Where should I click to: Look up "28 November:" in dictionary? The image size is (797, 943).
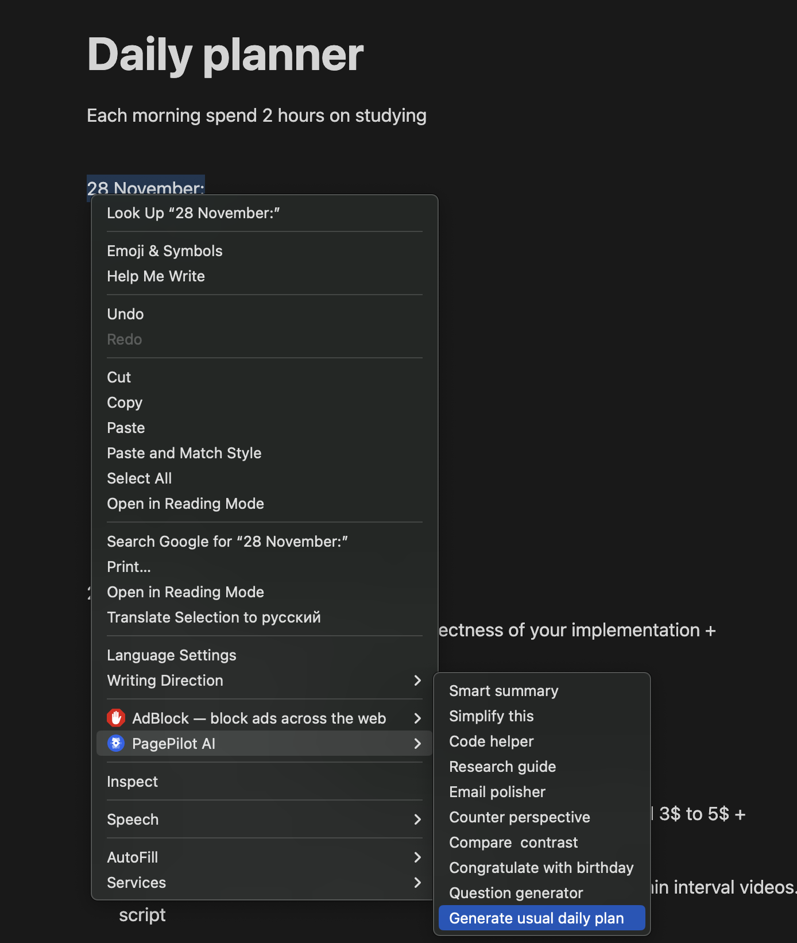click(194, 213)
